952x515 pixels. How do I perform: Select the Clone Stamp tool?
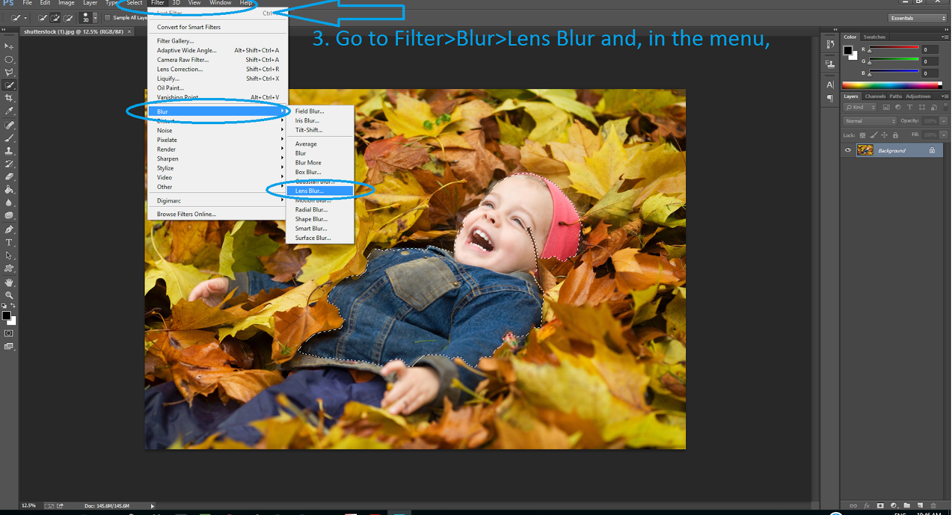[9, 151]
